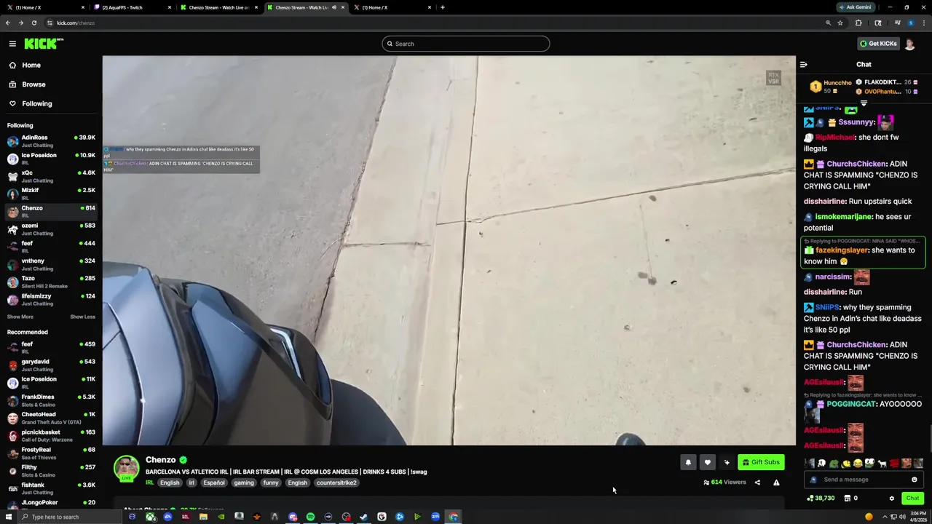Click the laughing emoji quick emote
Image resolution: width=932 pixels, height=524 pixels.
pyautogui.click(x=858, y=464)
